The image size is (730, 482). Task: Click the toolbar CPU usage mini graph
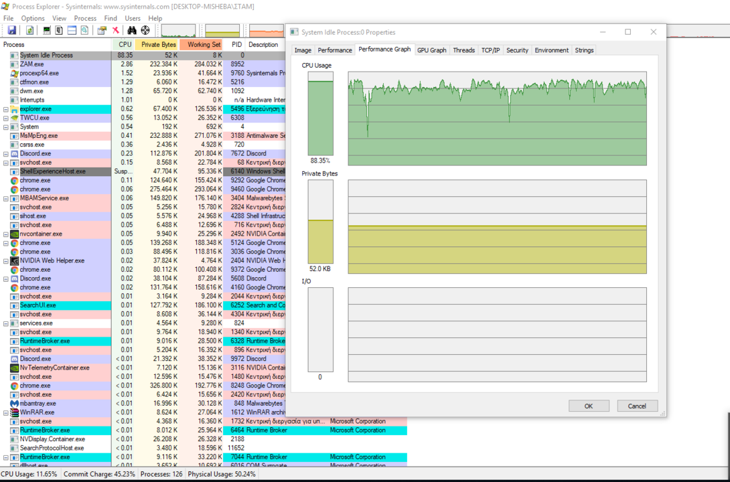[x=178, y=31]
